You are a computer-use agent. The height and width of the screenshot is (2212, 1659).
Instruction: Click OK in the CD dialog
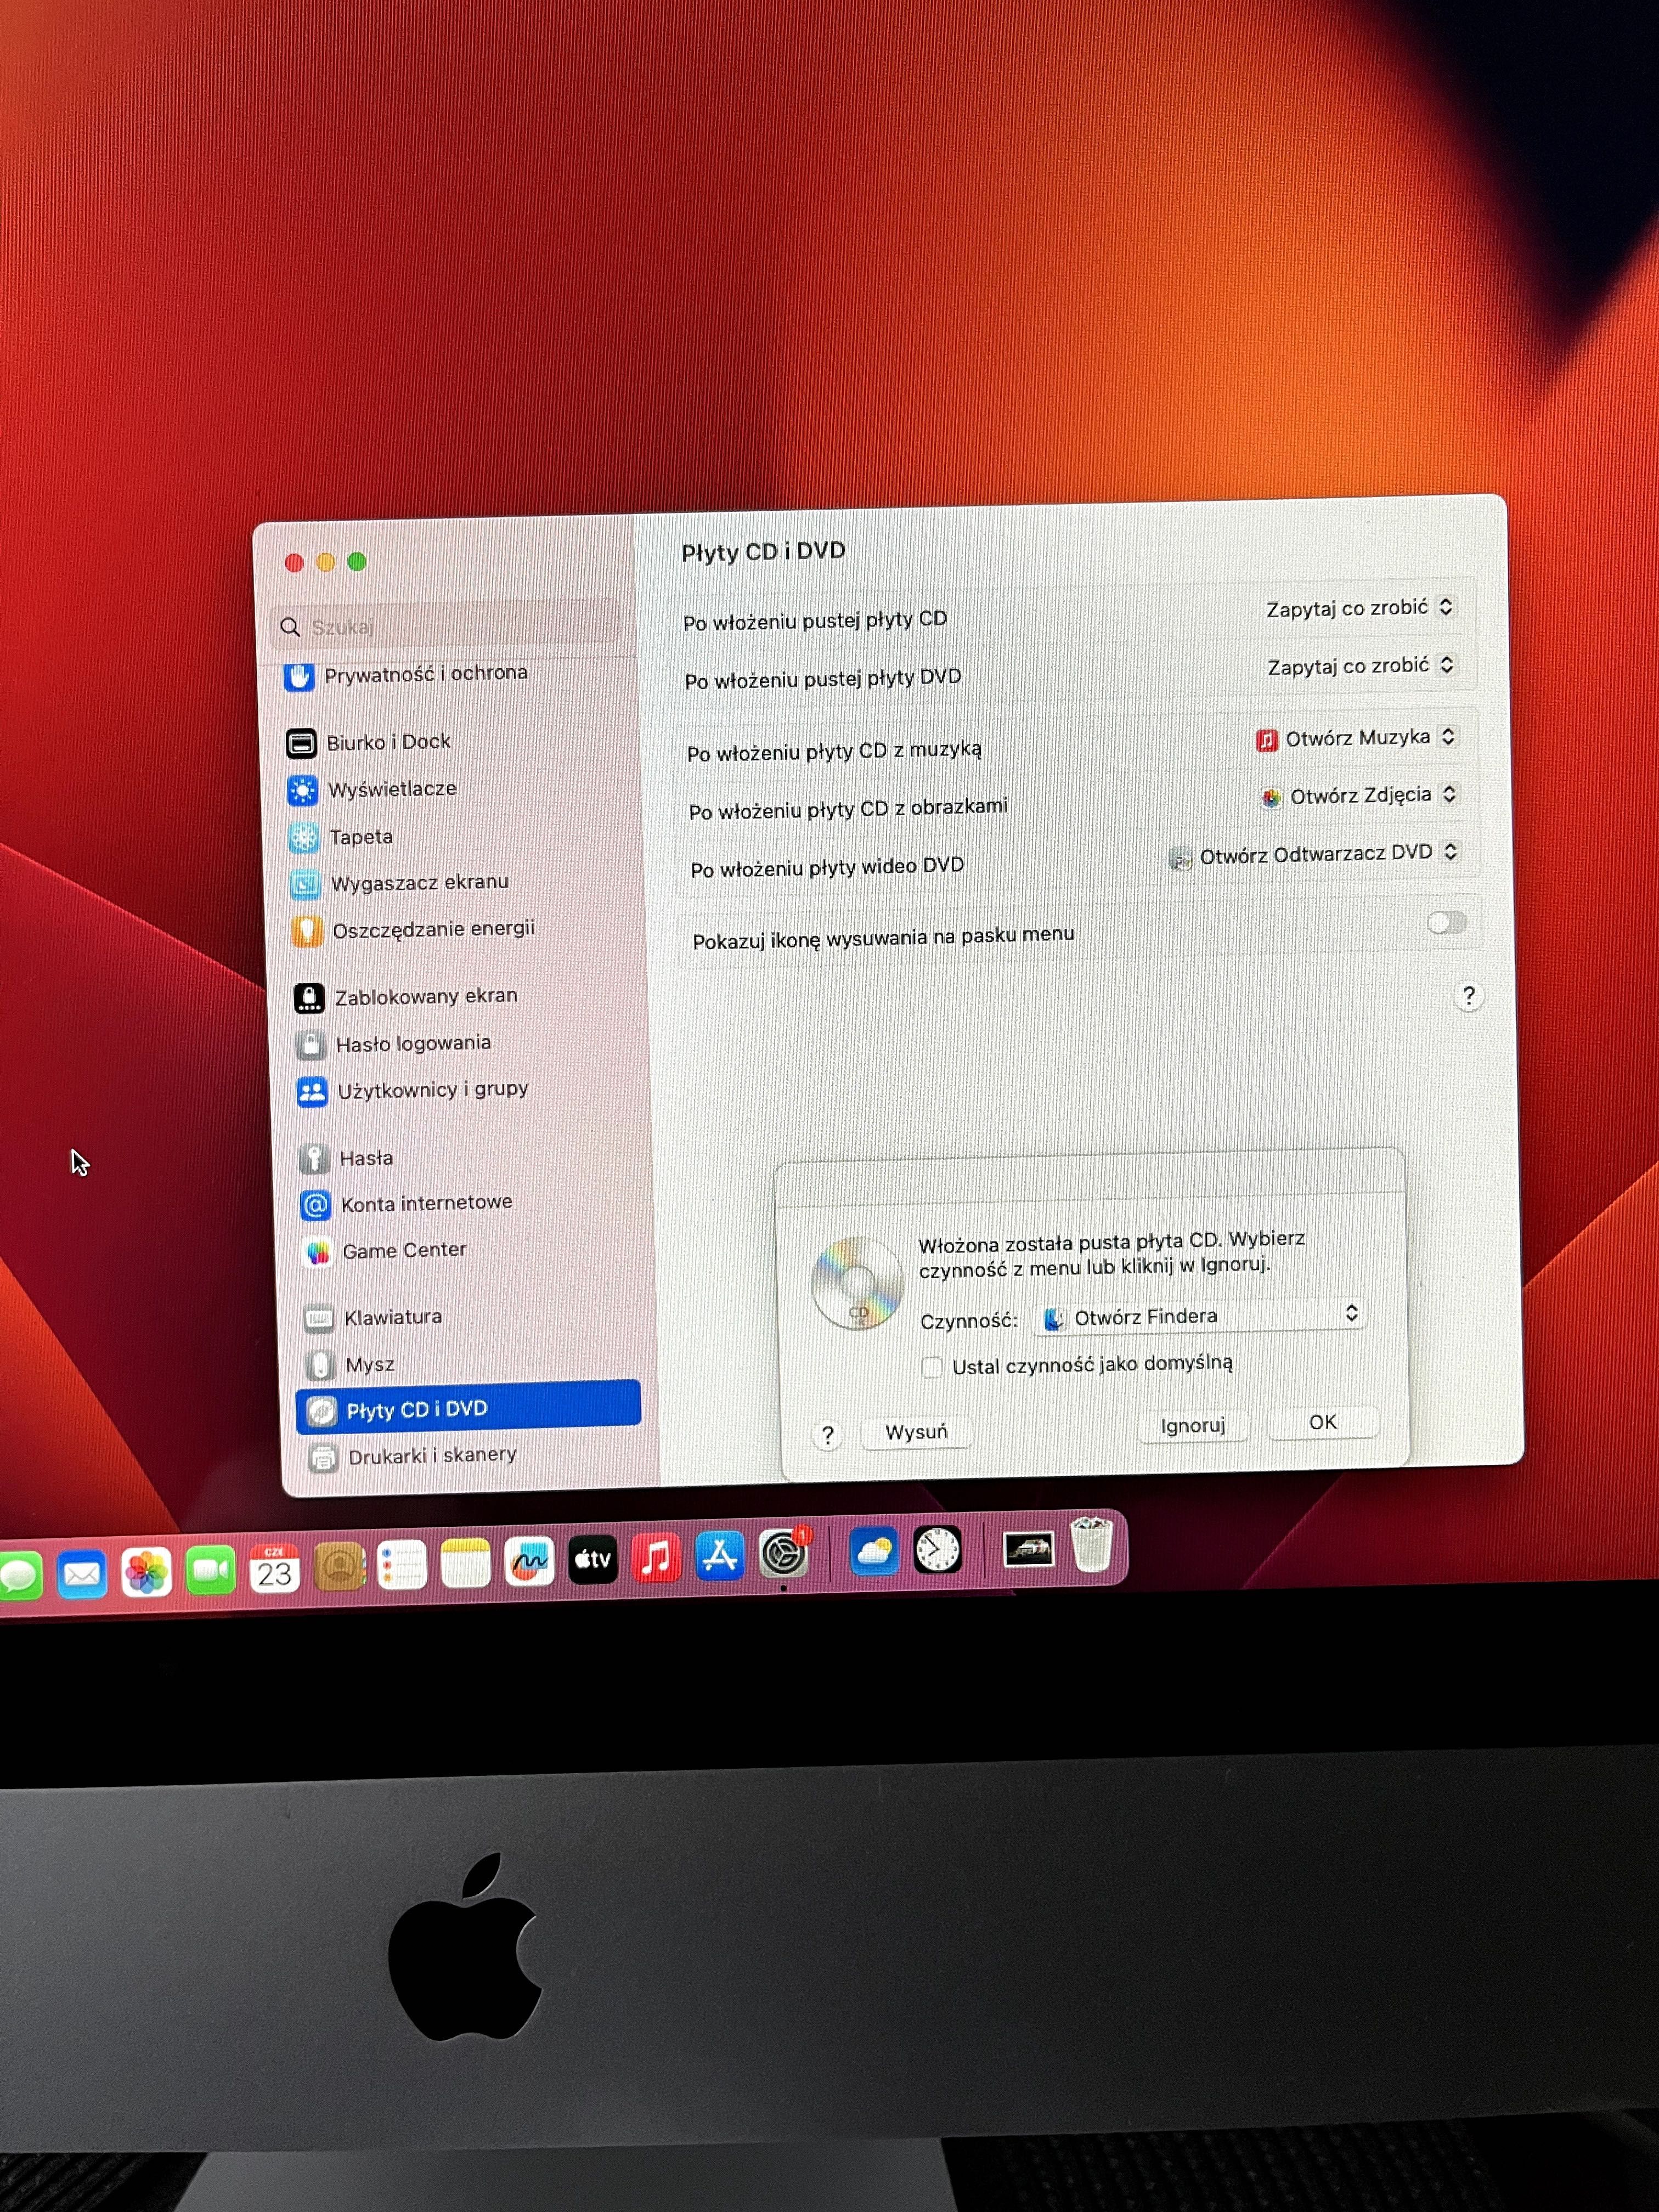[1322, 1422]
